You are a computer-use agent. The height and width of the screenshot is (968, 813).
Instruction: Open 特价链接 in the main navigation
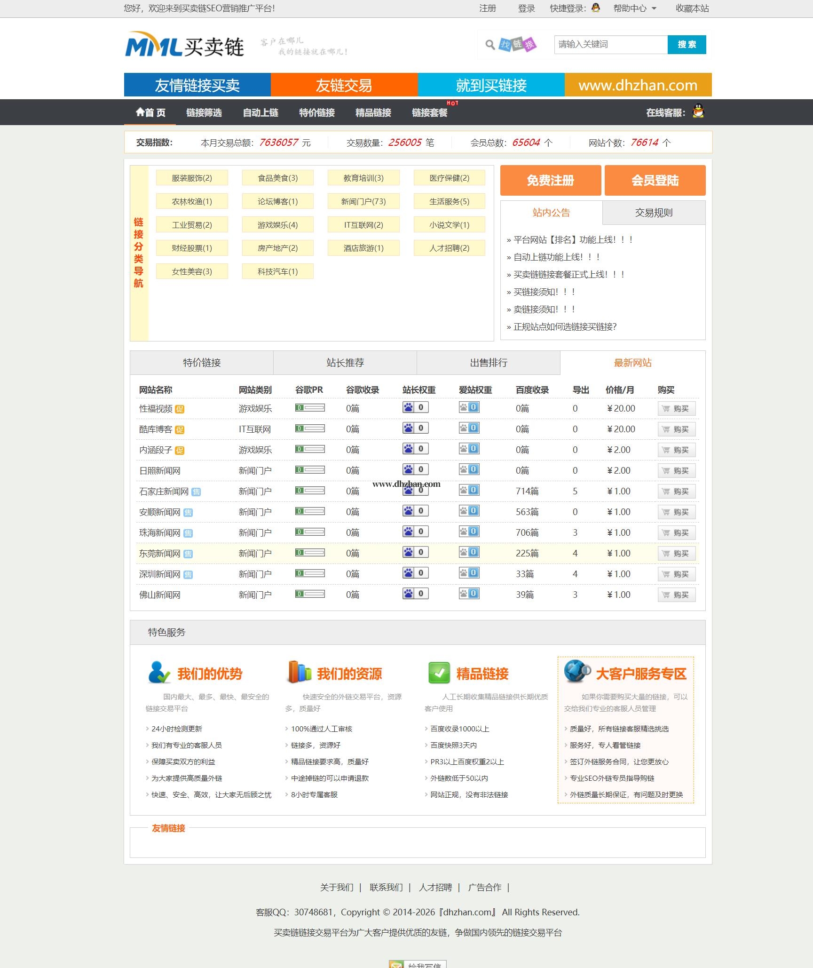pyautogui.click(x=316, y=112)
